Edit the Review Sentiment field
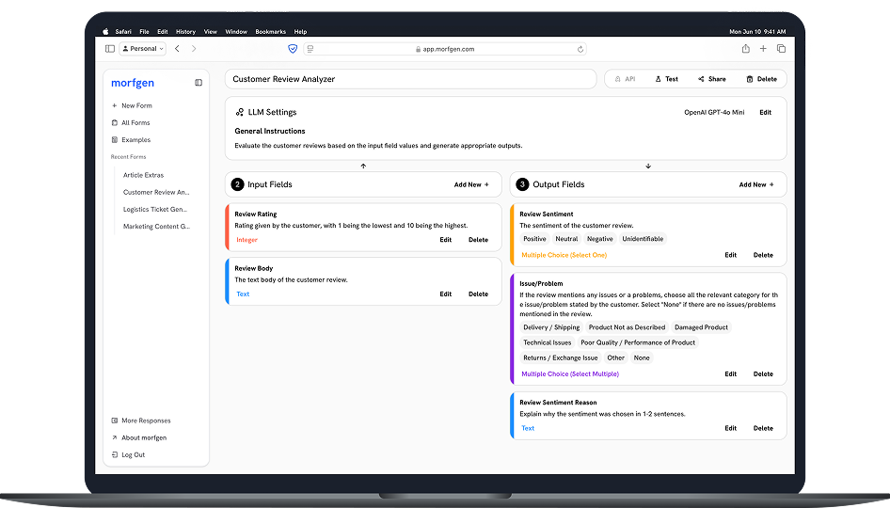 click(730, 256)
